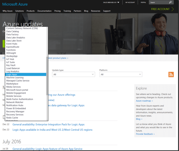Screen dimensions: 179x151
Task: Select Event Hubs in the list
Action: coord(26,44)
